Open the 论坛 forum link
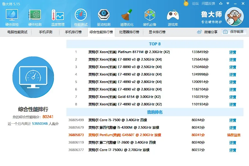This screenshot has width=249, height=166. [195, 4]
